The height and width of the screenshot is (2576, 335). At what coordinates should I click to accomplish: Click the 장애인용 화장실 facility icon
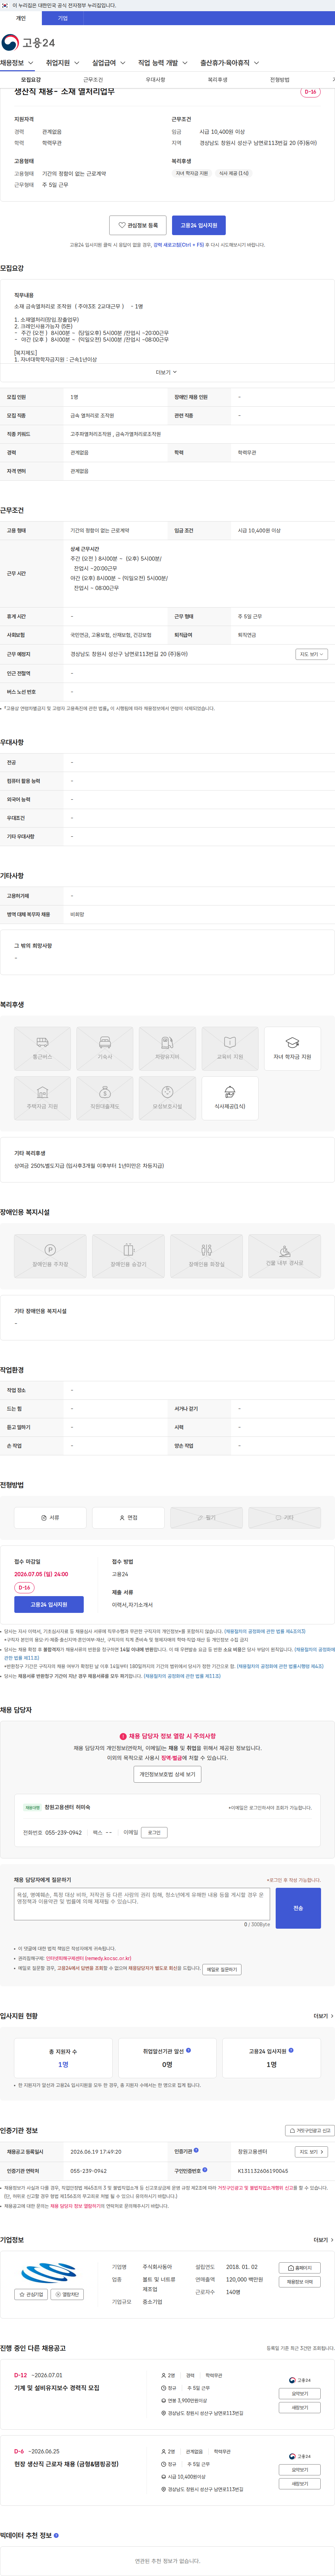pos(206,1256)
